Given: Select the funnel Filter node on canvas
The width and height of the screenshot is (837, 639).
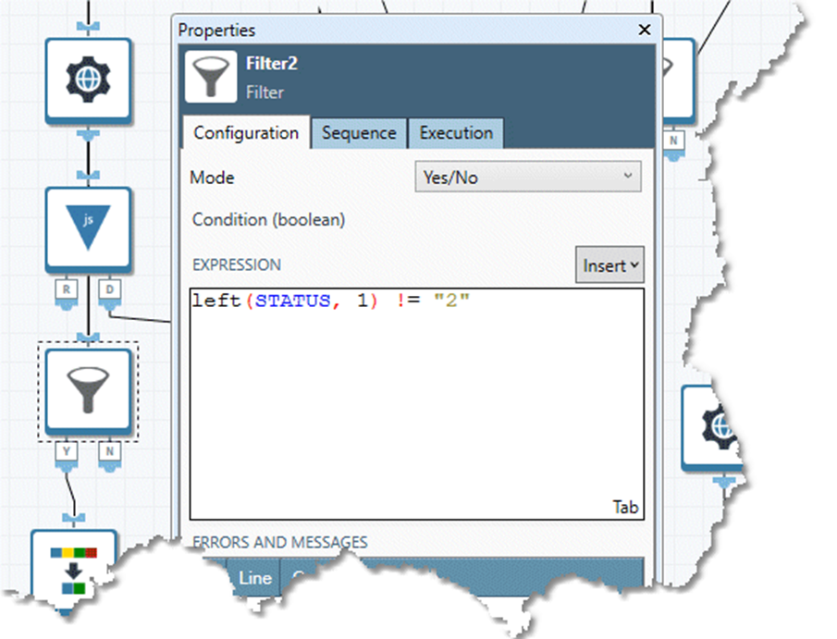Looking at the screenshot, I should [88, 389].
